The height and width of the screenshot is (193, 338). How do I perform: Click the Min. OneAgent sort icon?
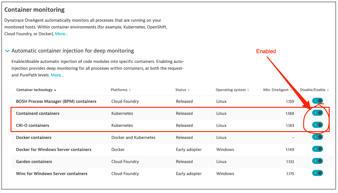tap(292, 90)
